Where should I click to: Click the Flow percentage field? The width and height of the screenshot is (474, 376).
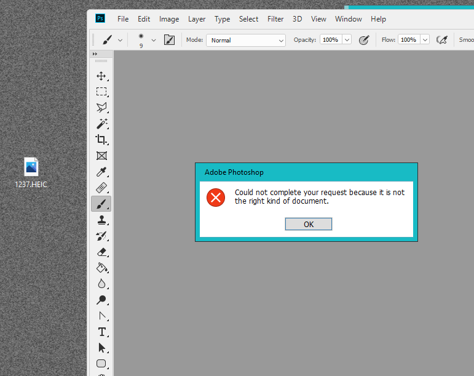(x=408, y=40)
